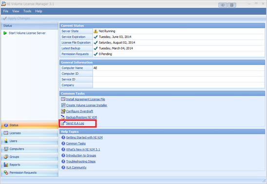This screenshot has height=184, width=267.
Task: Click the empty Company value field
Action: [x=179, y=85]
